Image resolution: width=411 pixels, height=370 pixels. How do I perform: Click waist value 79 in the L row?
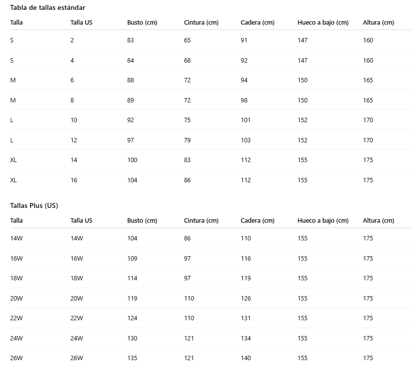pos(187,140)
